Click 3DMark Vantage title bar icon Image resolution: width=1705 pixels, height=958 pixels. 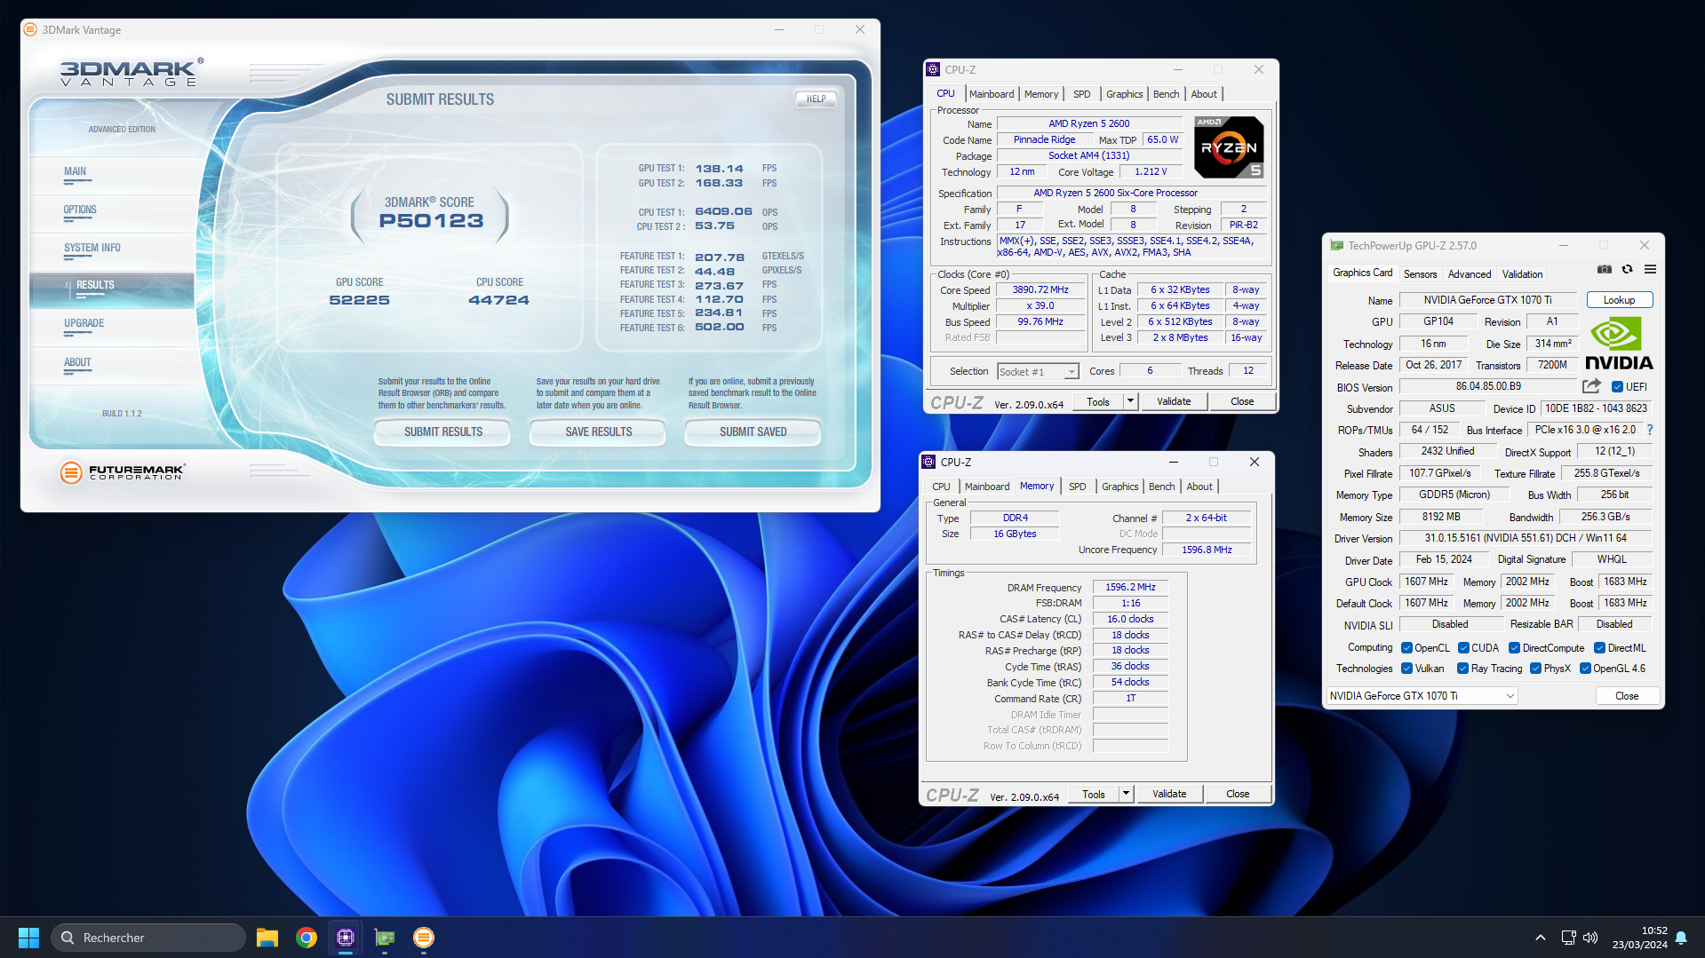[30, 29]
